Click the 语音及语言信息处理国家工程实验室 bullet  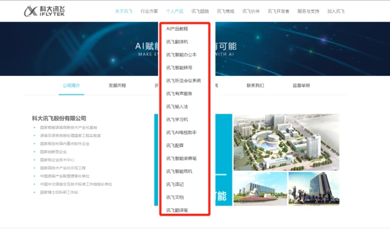point(71,135)
